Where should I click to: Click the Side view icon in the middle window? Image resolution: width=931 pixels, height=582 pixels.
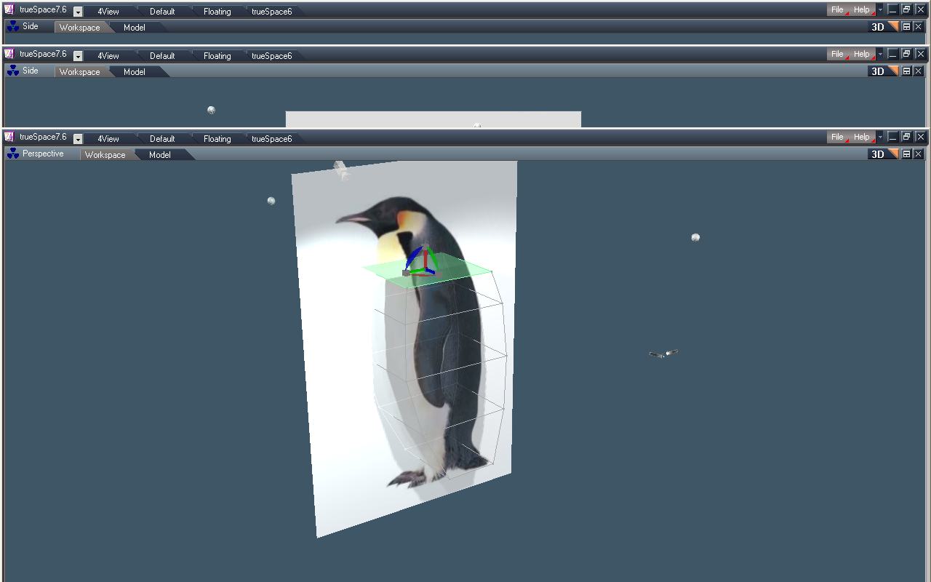click(x=12, y=71)
